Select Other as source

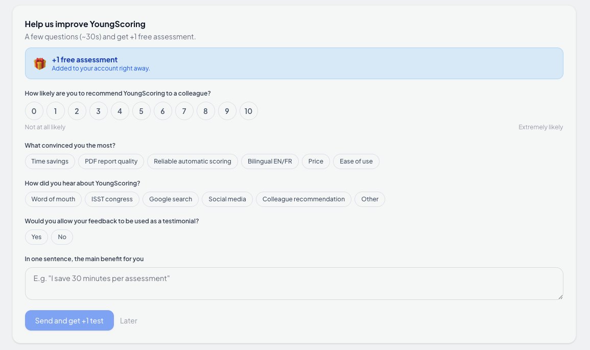(x=369, y=199)
